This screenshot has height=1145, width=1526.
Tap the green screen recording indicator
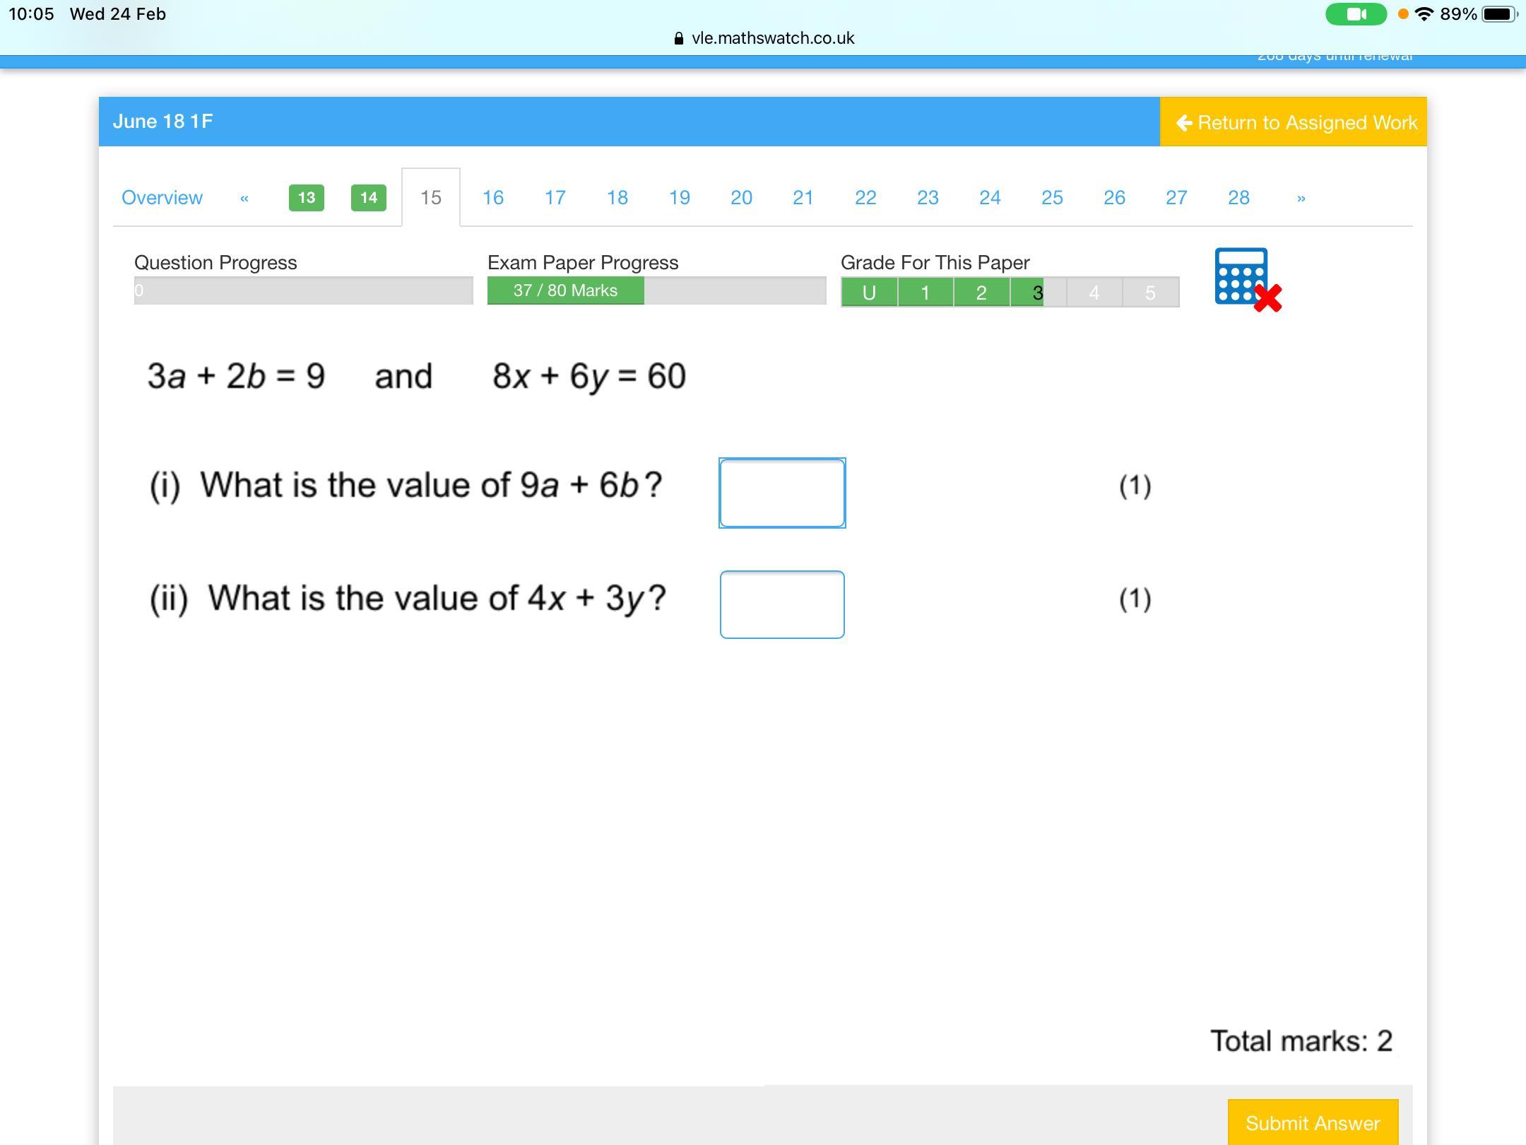pos(1354,14)
